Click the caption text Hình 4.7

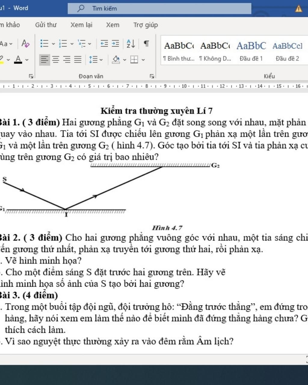click(167, 228)
